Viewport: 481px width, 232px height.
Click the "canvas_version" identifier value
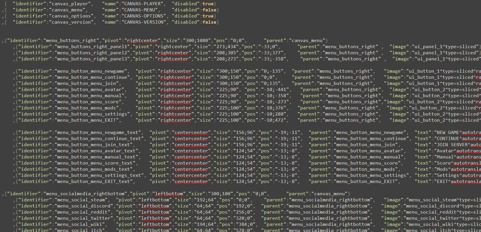(x=71, y=22)
